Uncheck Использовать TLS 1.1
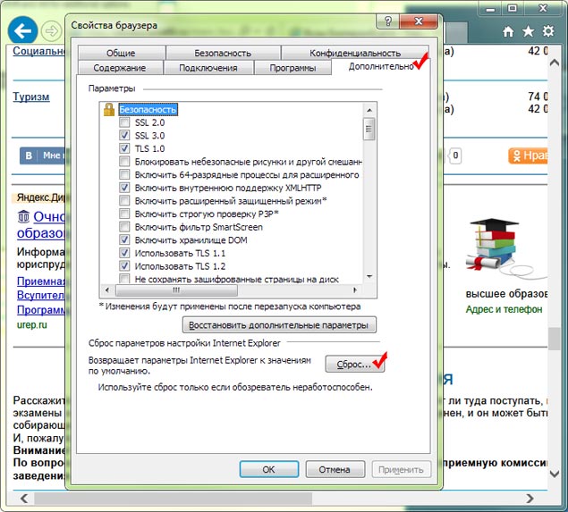Image resolution: width=568 pixels, height=512 pixels. click(124, 253)
